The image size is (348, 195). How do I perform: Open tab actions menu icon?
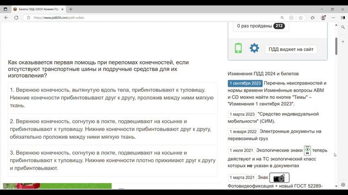(5, 9)
